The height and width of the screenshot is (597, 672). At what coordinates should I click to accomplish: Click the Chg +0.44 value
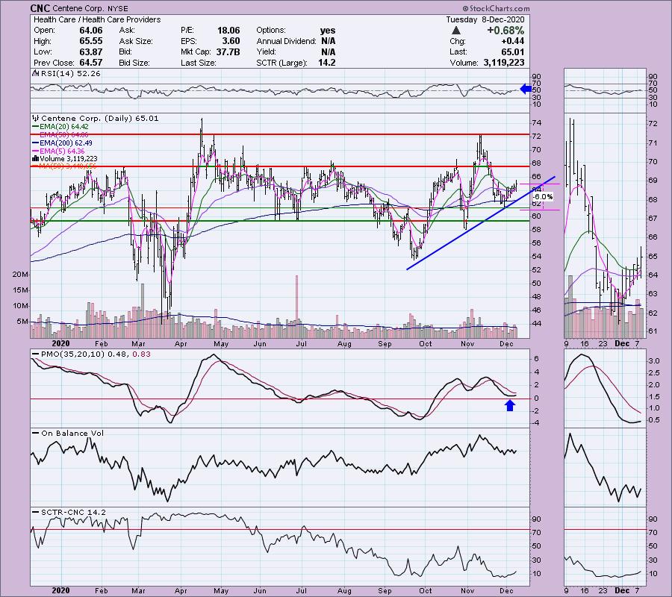click(514, 41)
